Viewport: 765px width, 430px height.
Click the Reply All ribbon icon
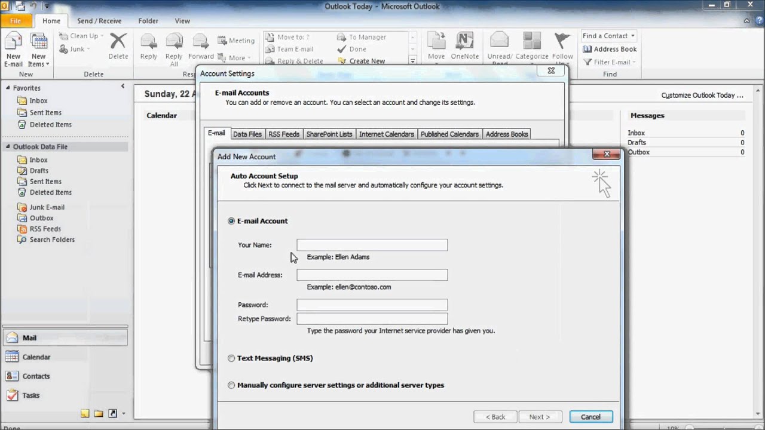point(174,50)
